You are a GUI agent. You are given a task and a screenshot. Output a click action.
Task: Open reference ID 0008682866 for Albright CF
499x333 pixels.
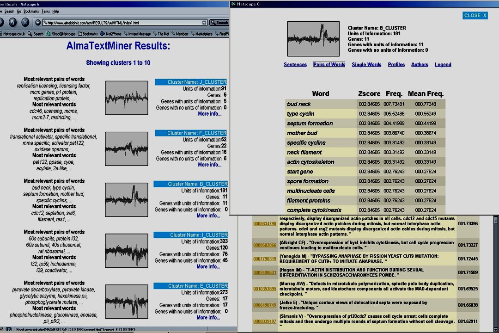point(265,245)
